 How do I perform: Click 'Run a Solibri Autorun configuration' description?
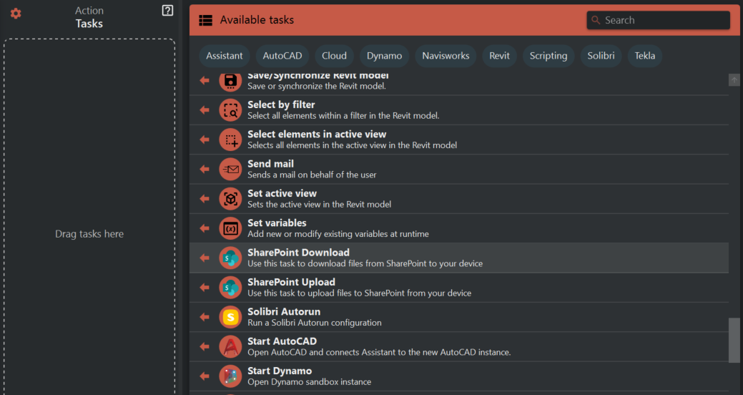[314, 323]
